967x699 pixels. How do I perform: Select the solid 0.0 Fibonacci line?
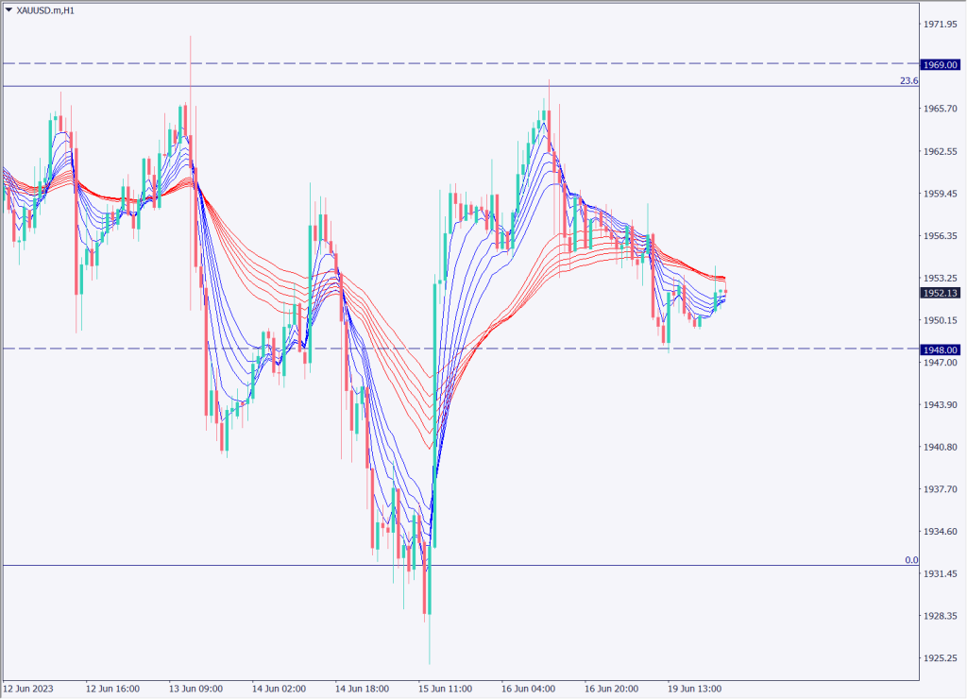pos(567,566)
